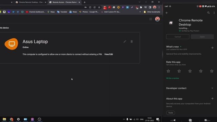Screen dimensions: 217x122
Task: Tap the Chrome Remote Desktop app icon
Action: (x=171, y=23)
